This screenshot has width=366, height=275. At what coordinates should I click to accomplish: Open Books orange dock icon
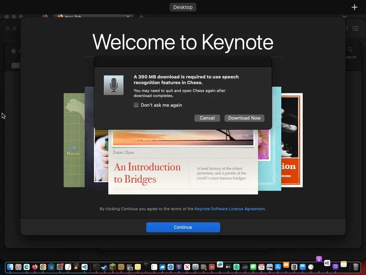coord(286,265)
